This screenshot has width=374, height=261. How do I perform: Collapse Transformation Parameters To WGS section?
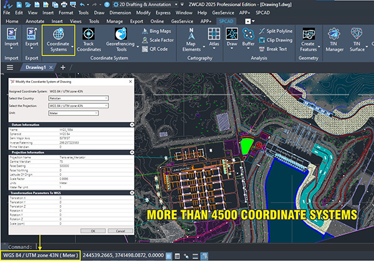[x=132, y=192]
